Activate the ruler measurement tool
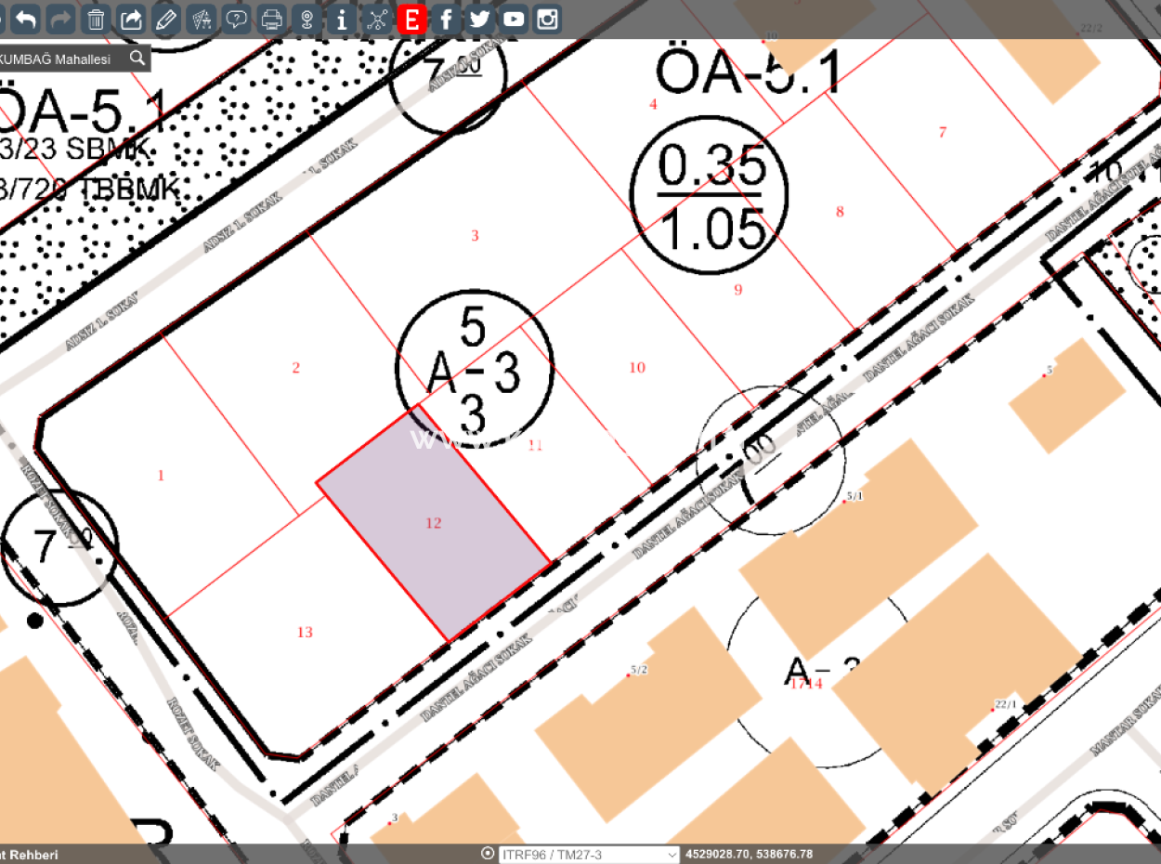 202,19
